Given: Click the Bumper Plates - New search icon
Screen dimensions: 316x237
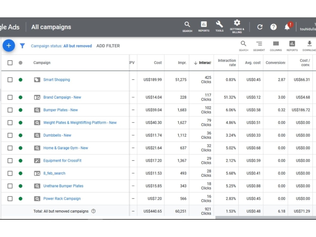Looking at the screenshot, I should click(37, 110).
